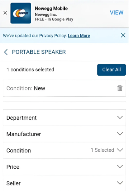The height and width of the screenshot is (191, 129).
Task: Close the Privacy Policy notice
Action: click(123, 35)
